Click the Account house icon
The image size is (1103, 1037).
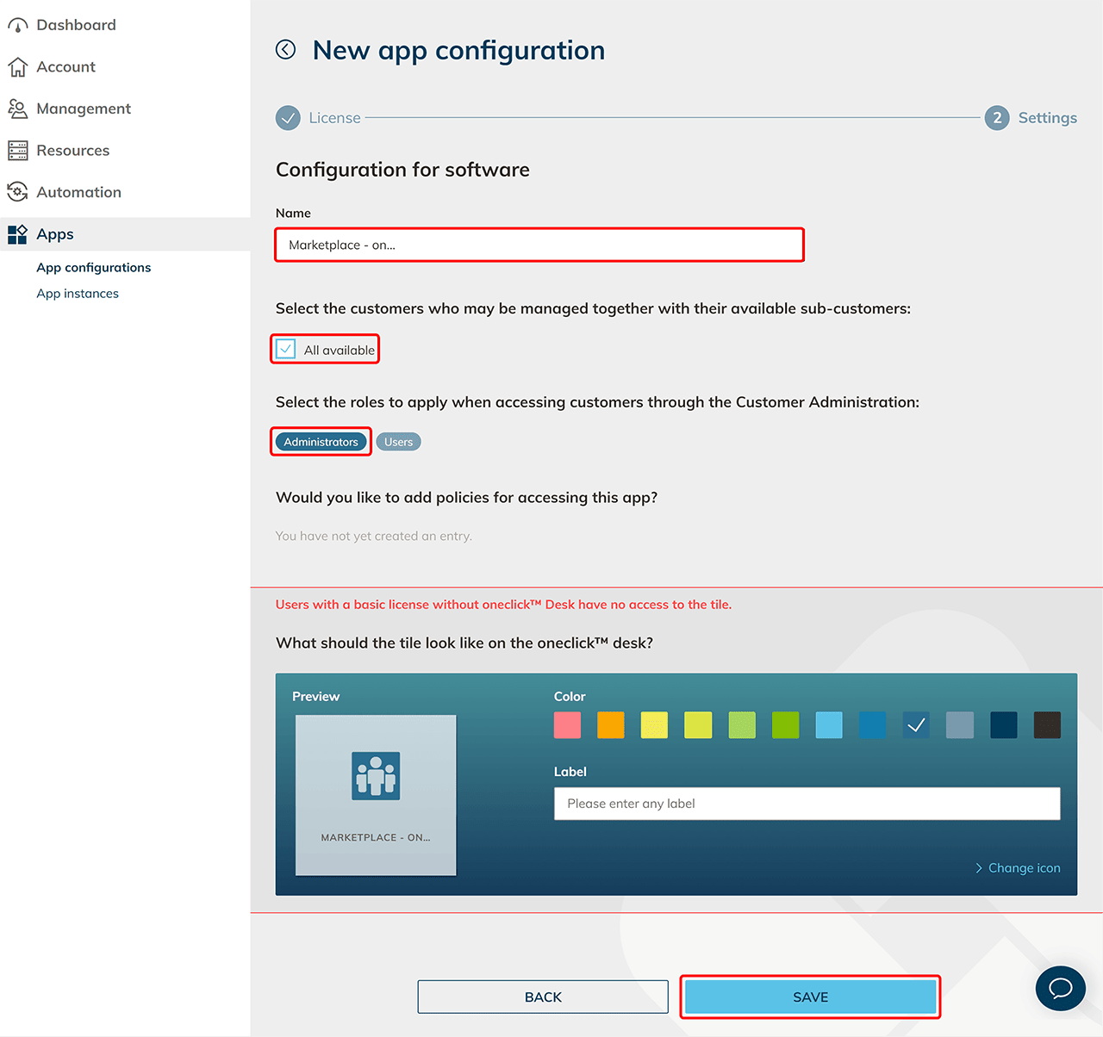(x=17, y=67)
